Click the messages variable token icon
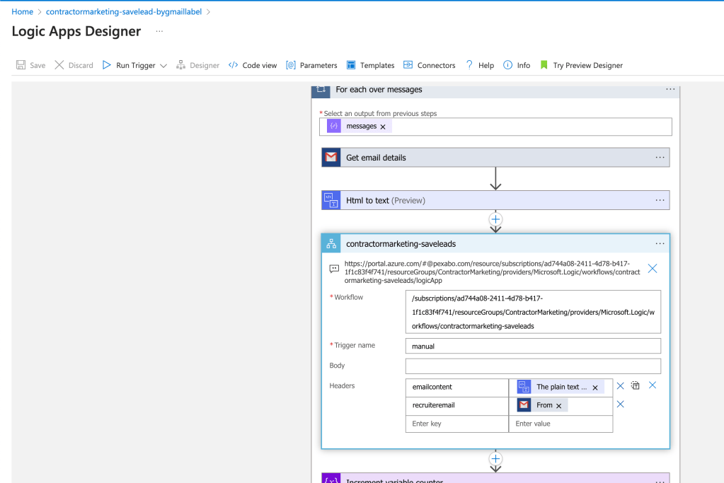Viewport: 724px width, 483px height. 334,126
